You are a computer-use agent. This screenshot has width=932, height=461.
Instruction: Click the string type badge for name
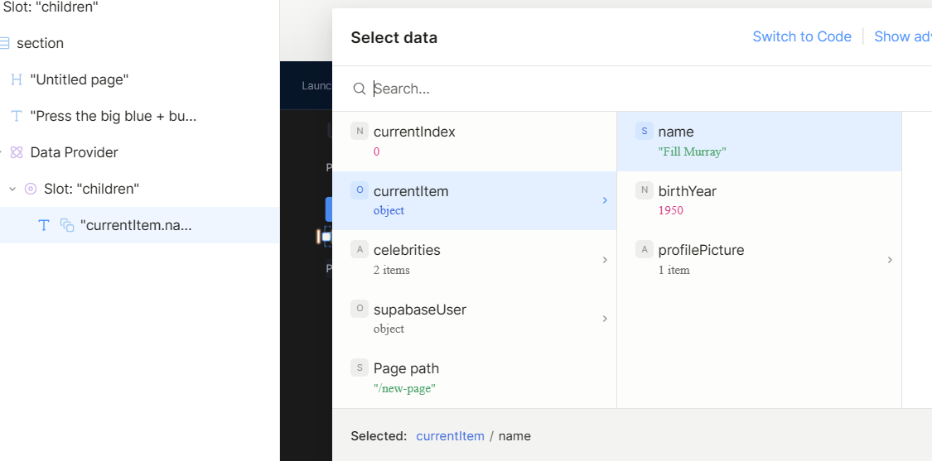pos(644,132)
